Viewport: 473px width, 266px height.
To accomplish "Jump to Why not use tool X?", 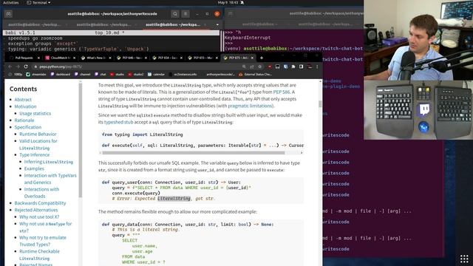I will point(39,216).
